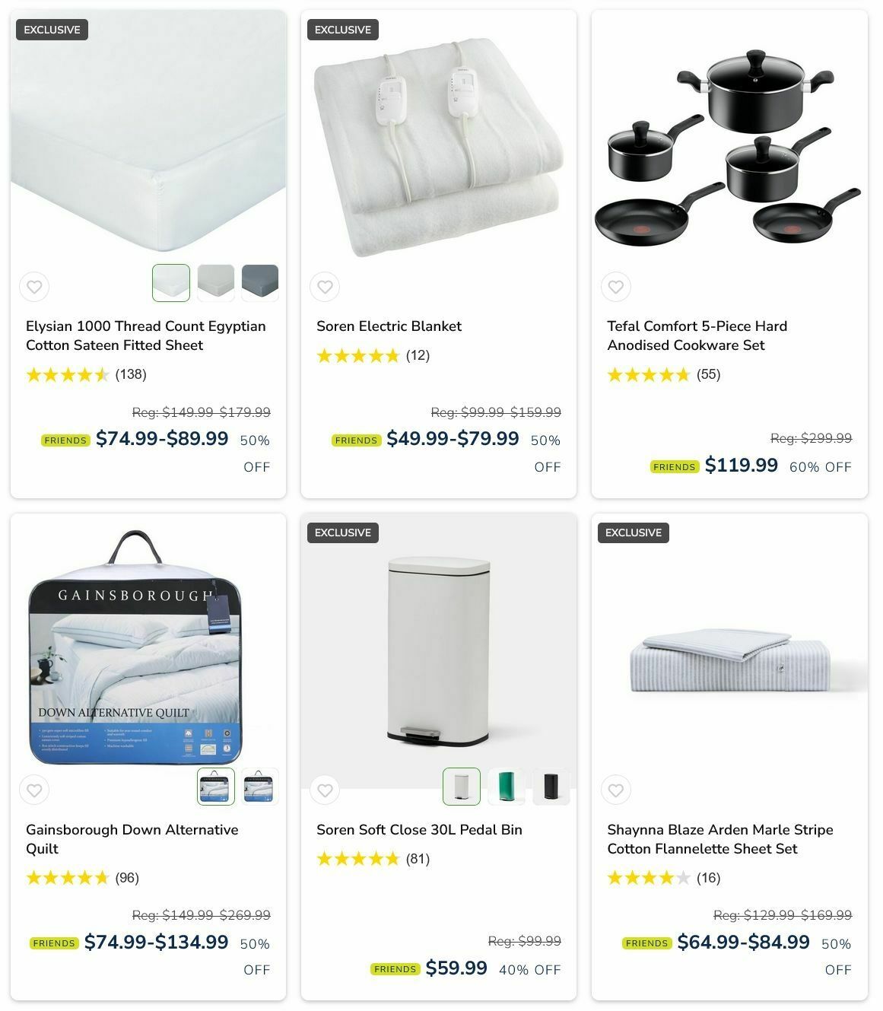This screenshot has width=883, height=1011.
Task: Select white pedal bin color option
Action: click(x=462, y=786)
